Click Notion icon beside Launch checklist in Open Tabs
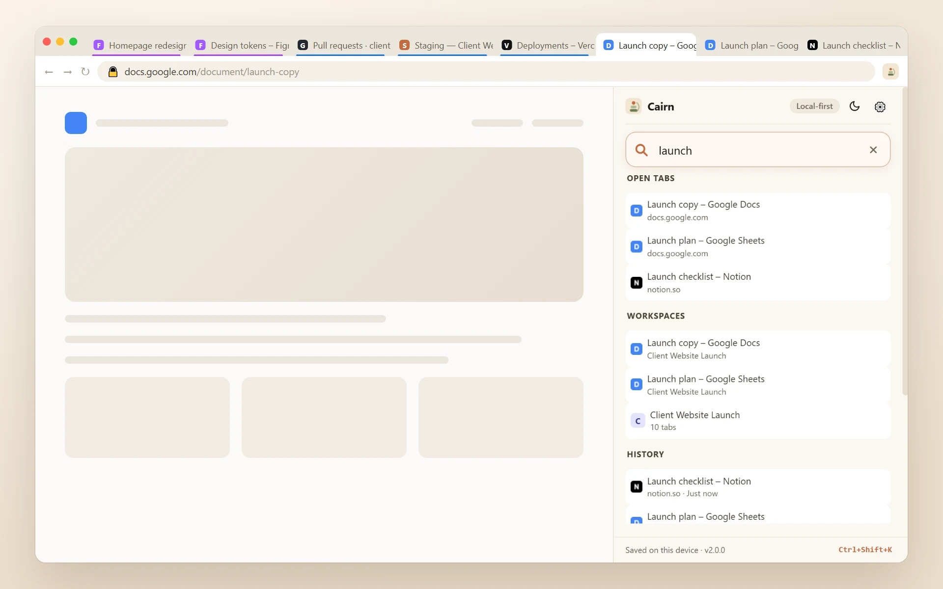 pos(636,283)
